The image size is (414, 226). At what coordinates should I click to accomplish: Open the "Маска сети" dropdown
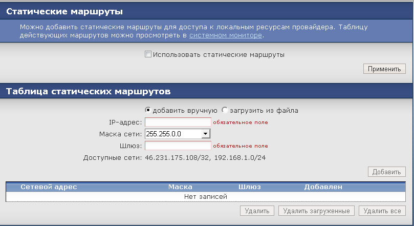pos(178,134)
